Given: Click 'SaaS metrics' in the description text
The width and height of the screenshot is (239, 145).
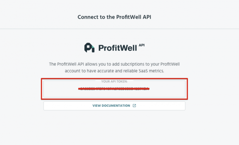Looking at the screenshot, I should (x=151, y=71).
